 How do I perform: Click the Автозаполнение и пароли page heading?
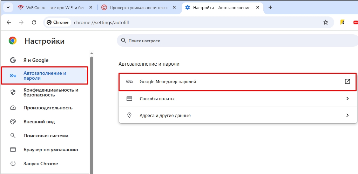point(149,64)
